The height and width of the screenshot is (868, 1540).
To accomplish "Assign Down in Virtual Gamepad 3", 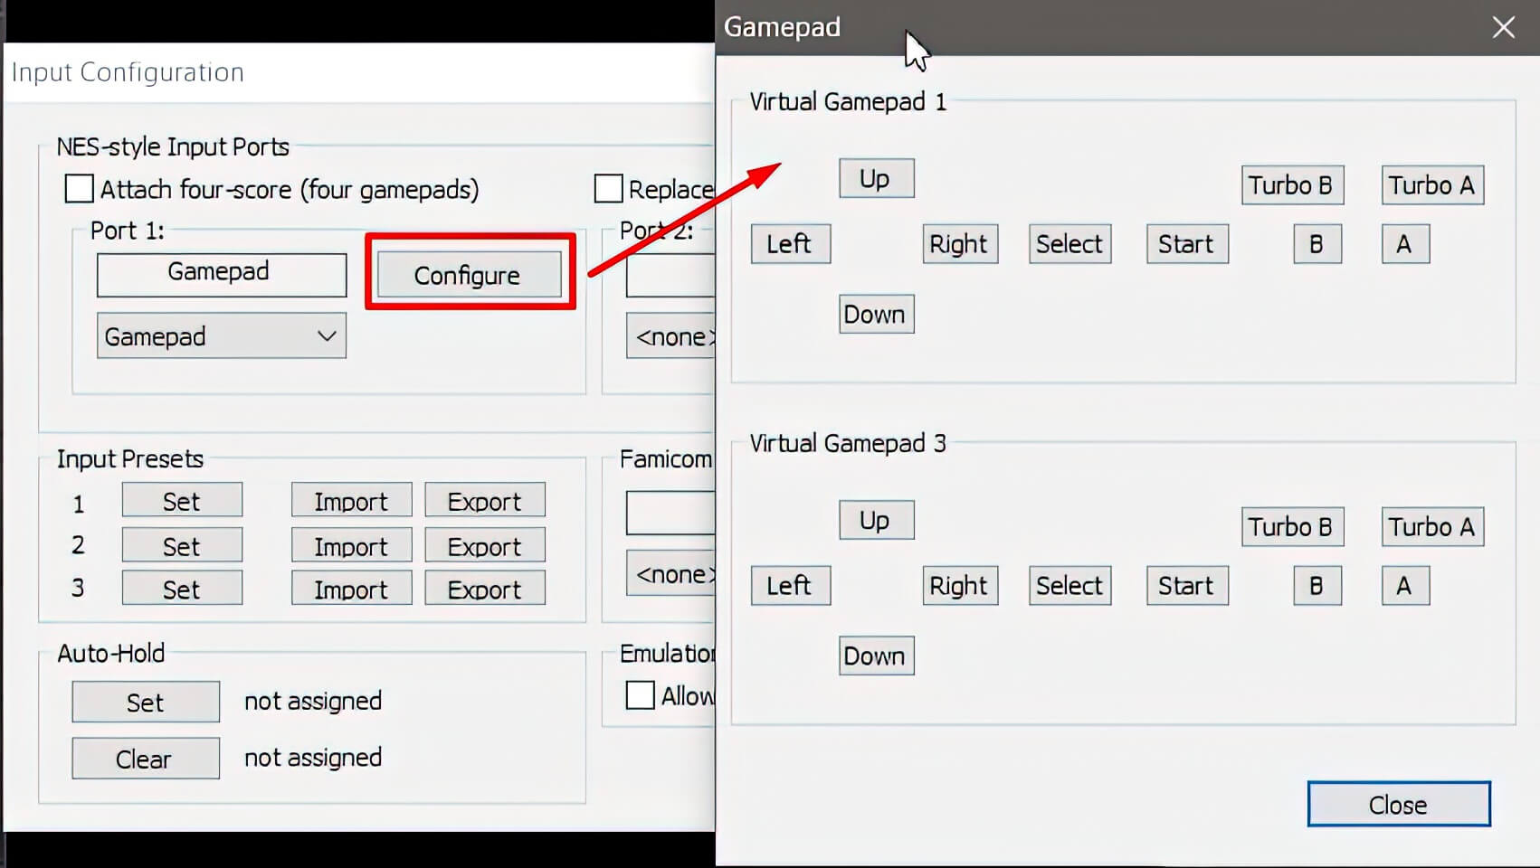I will click(x=875, y=656).
